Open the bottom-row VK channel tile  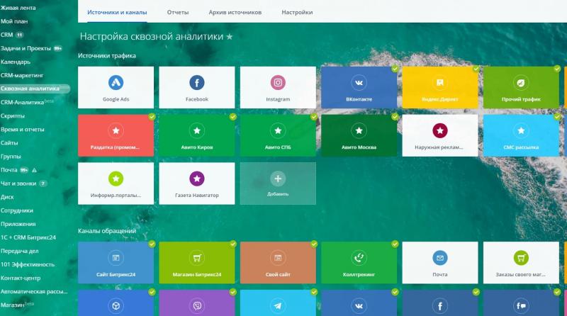pos(359,303)
